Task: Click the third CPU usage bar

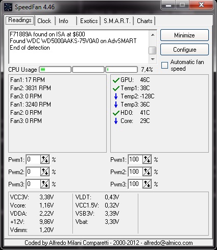Action: 122,70
